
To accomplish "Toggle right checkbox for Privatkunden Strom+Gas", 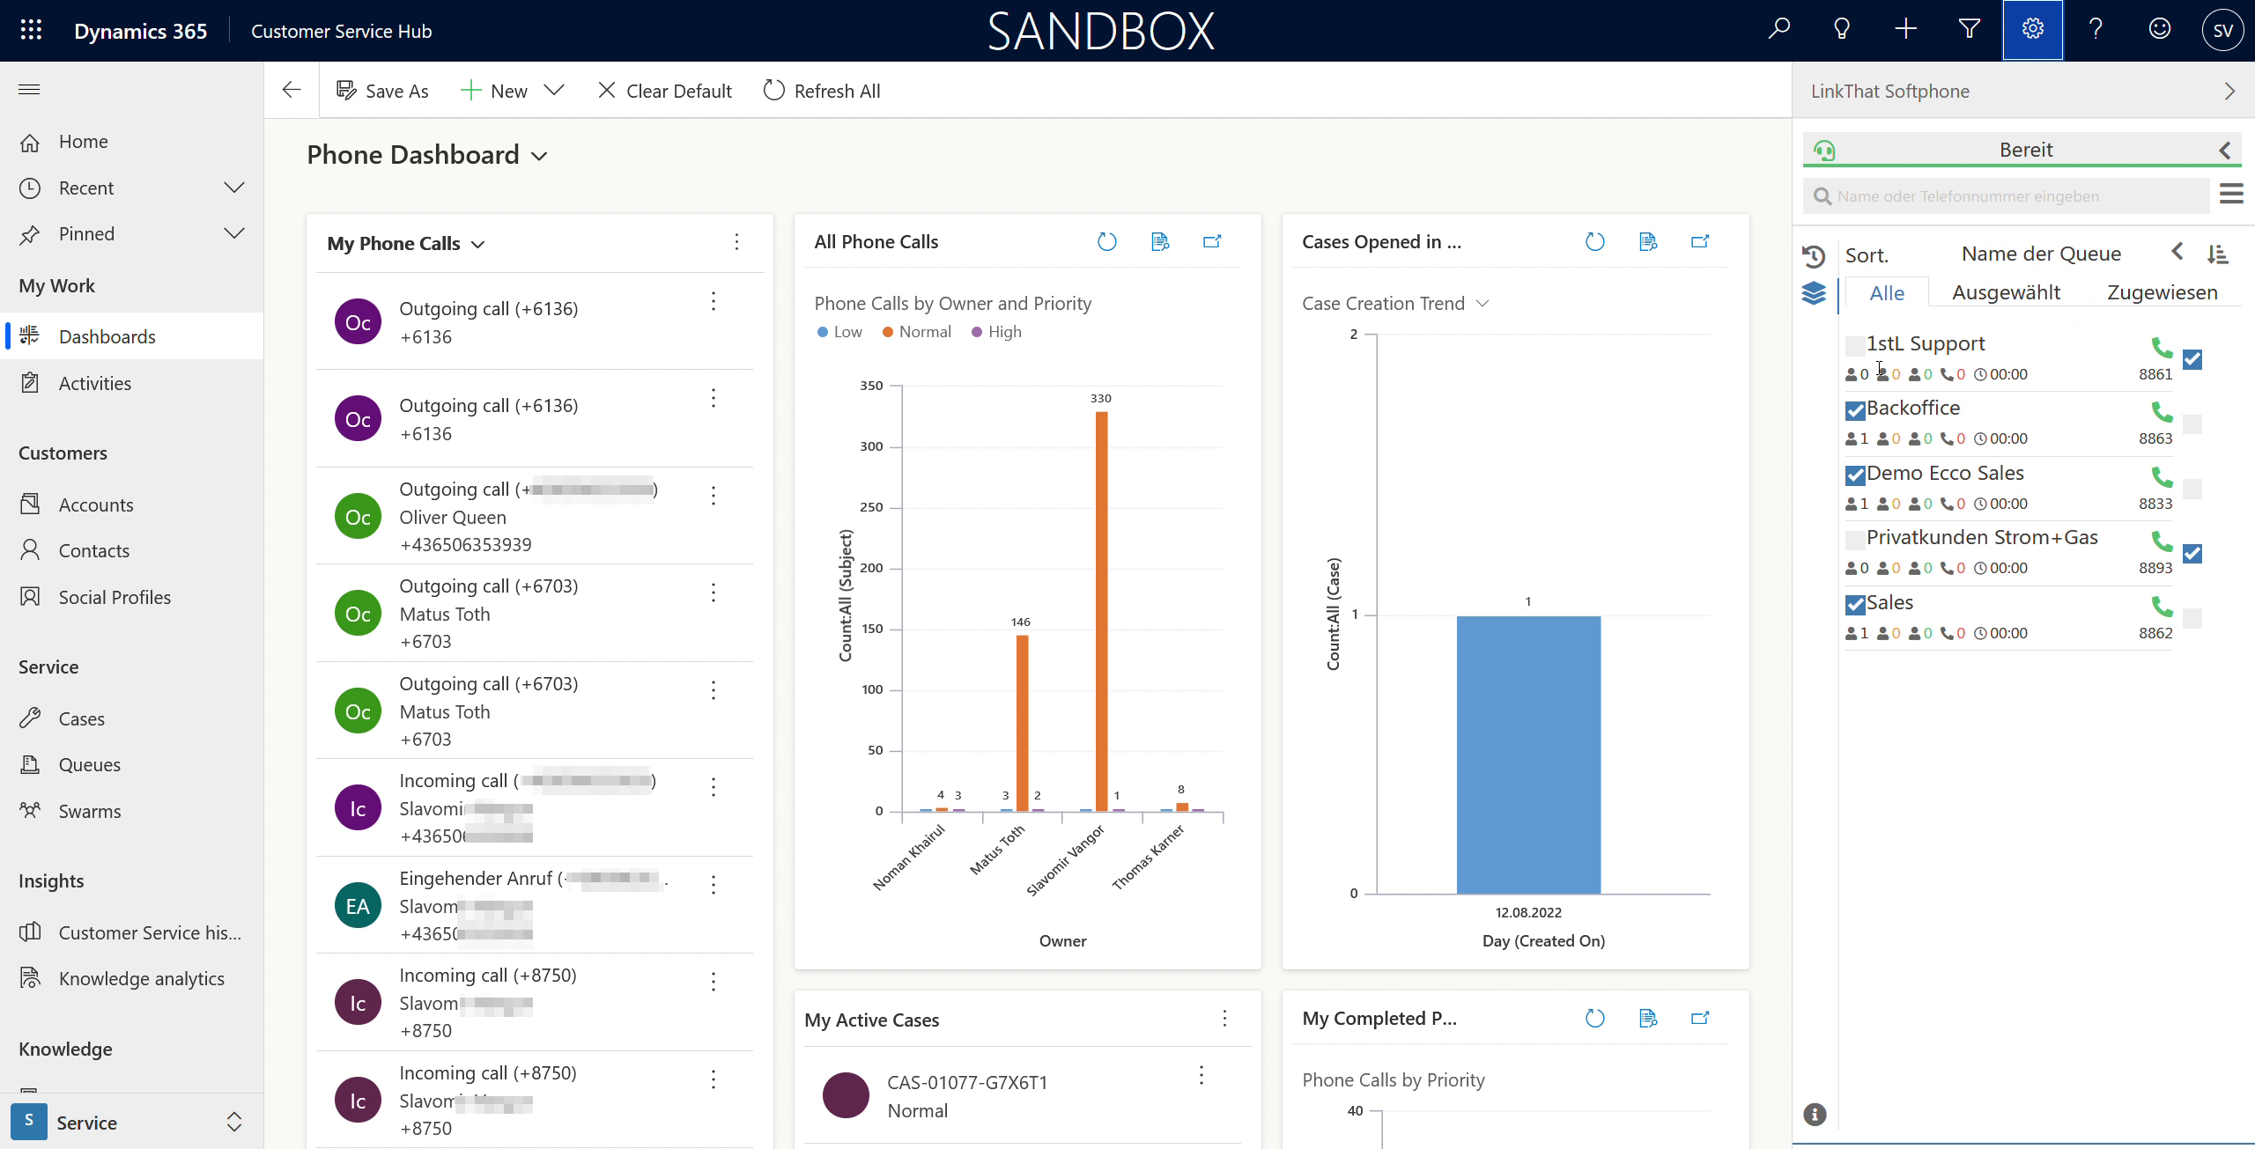I will [x=2193, y=553].
